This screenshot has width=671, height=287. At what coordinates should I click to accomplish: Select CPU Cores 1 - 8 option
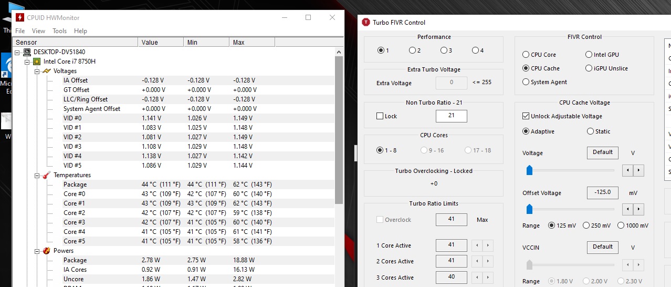[x=381, y=150]
